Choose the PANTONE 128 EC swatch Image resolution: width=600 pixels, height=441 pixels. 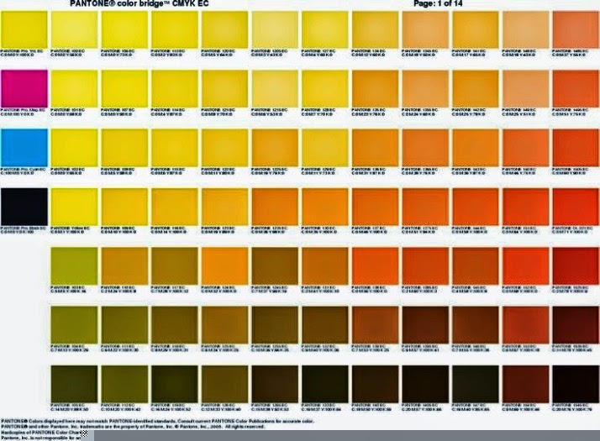click(x=325, y=88)
